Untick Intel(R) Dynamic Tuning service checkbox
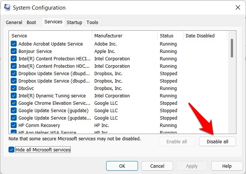 (x=14, y=96)
